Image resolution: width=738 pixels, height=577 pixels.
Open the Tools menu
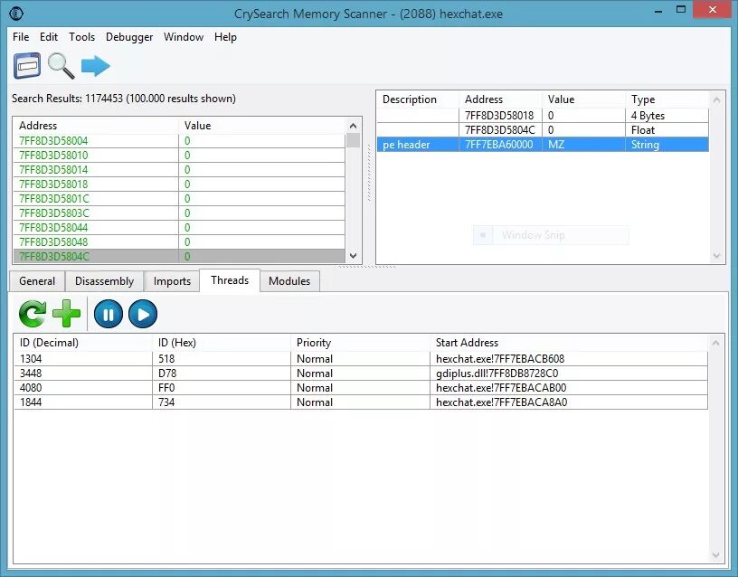(x=82, y=37)
